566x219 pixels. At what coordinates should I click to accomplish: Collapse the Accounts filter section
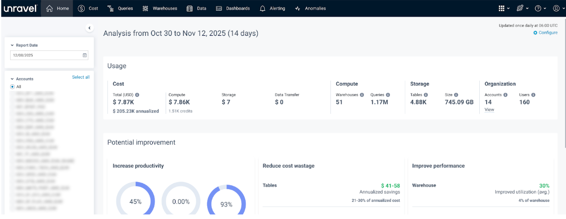click(x=12, y=79)
